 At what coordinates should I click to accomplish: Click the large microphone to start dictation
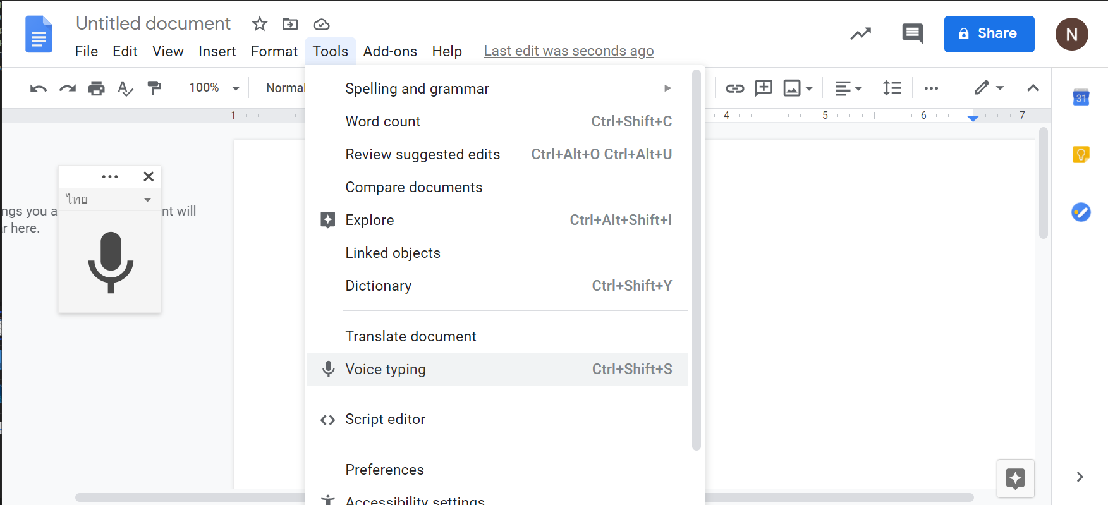coord(111,262)
